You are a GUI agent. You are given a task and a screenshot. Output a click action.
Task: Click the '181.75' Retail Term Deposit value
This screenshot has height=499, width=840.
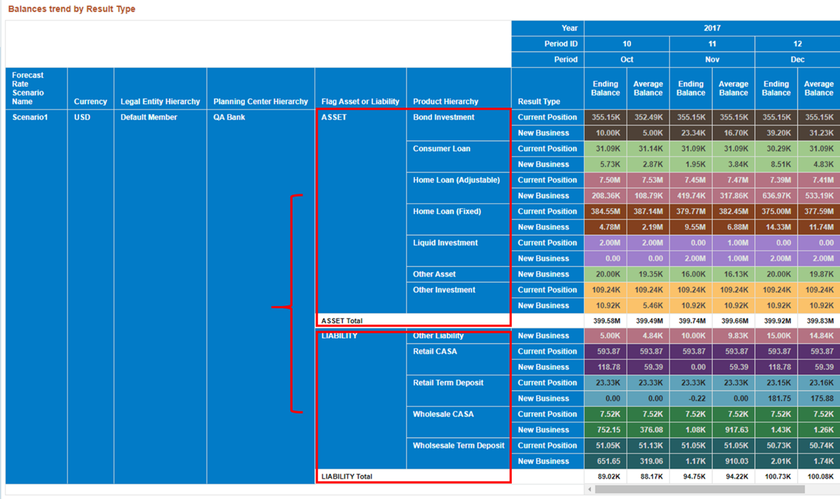(777, 398)
